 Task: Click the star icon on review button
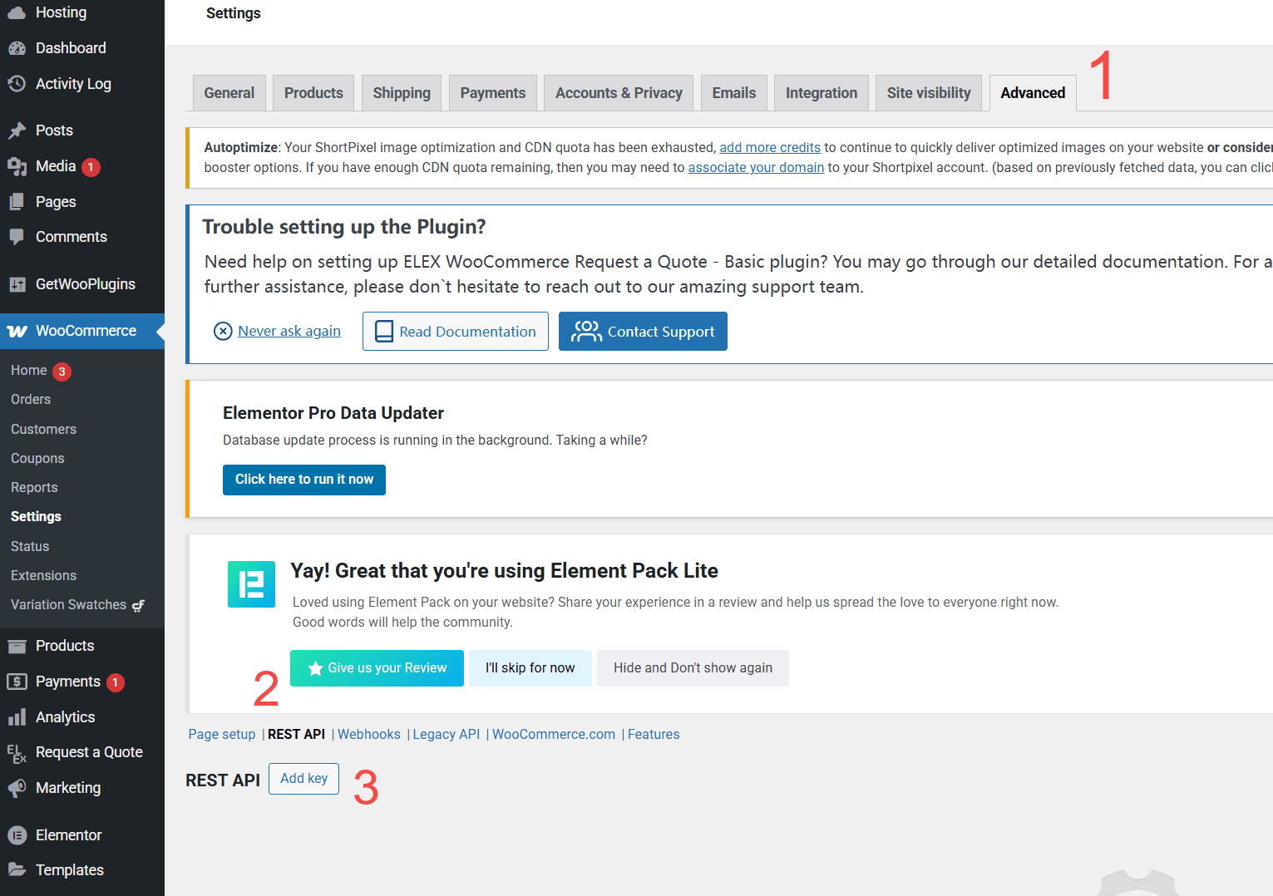click(315, 668)
